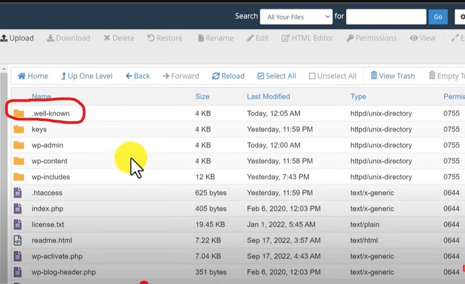465x284 pixels.
Task: Click the Back navigation button
Action: [138, 76]
